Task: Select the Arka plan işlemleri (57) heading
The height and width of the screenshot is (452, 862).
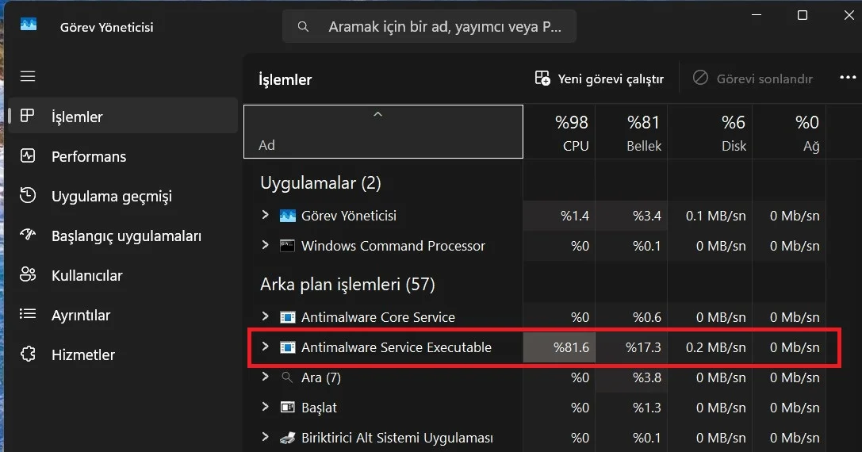Action: (347, 285)
